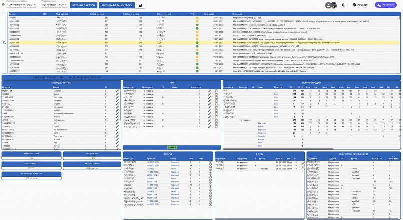
Task: Click the magnifier icon beside the highlighted row
Action: click(4, 43)
